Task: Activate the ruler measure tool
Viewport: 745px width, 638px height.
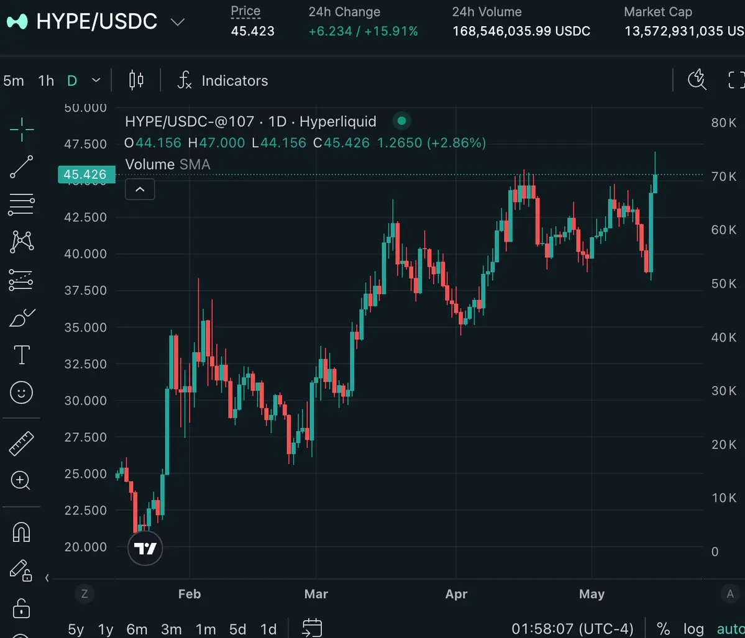Action: pos(21,443)
